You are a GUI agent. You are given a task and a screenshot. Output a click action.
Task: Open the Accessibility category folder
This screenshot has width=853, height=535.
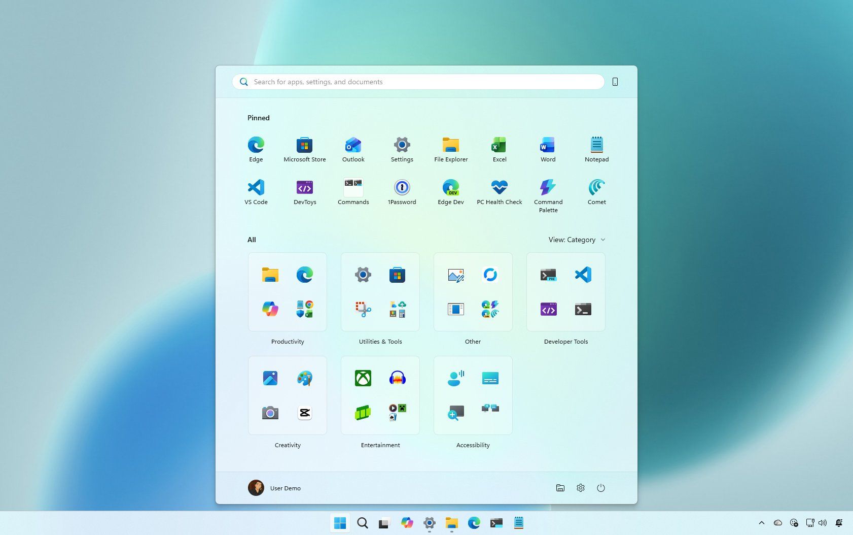pos(473,395)
